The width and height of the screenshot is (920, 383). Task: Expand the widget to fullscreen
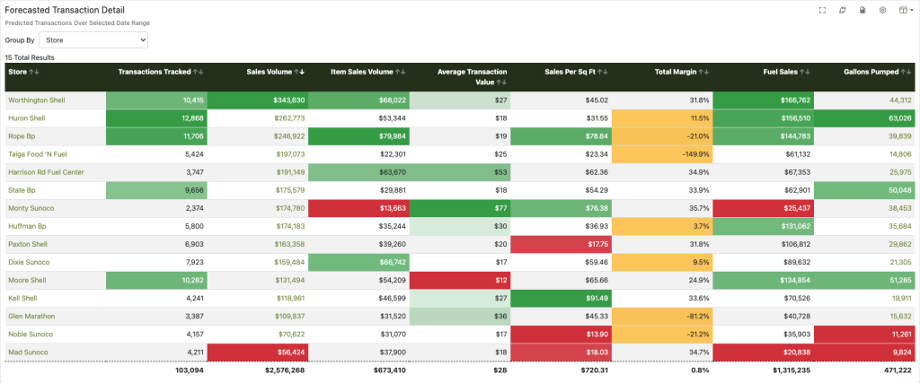pyautogui.click(x=822, y=11)
